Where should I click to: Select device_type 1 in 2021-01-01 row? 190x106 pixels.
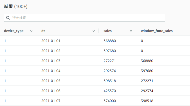(5, 41)
